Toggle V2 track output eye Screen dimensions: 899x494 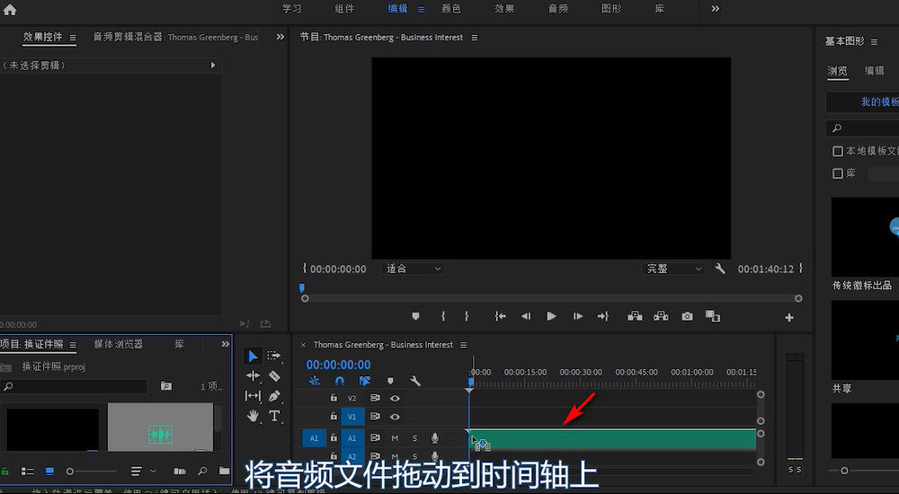pos(395,398)
